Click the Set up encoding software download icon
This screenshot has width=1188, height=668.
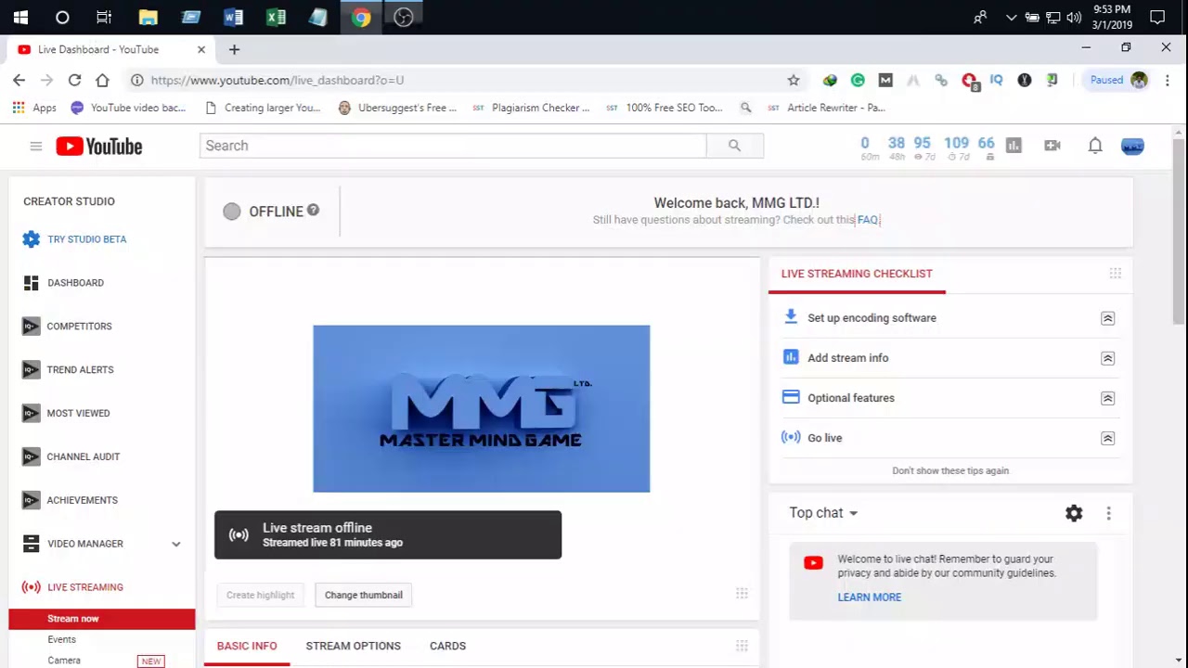click(791, 317)
